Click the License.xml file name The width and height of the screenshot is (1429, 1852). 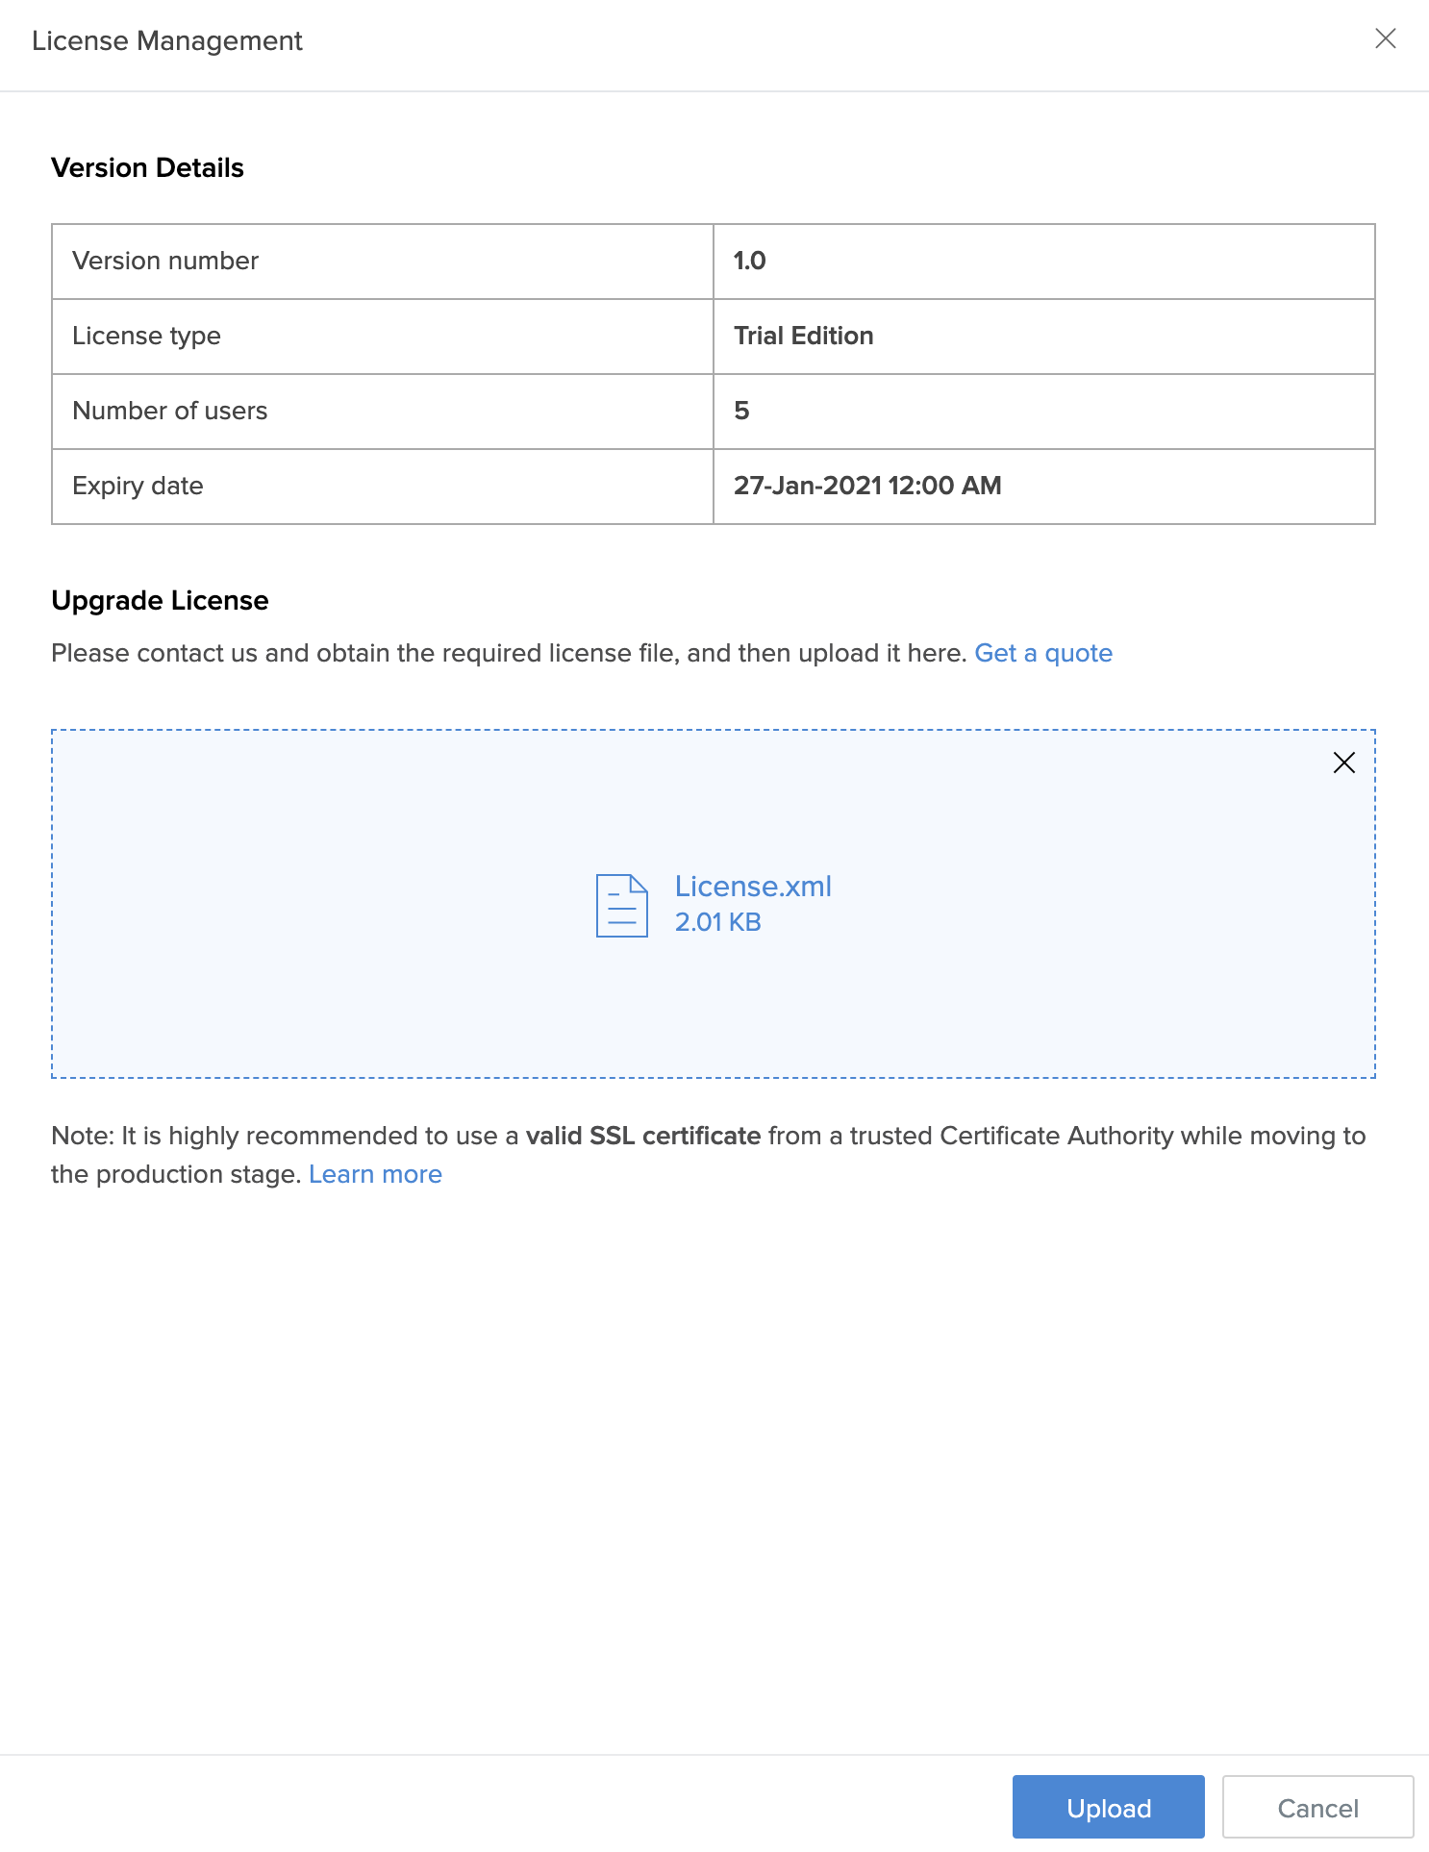[x=753, y=886]
